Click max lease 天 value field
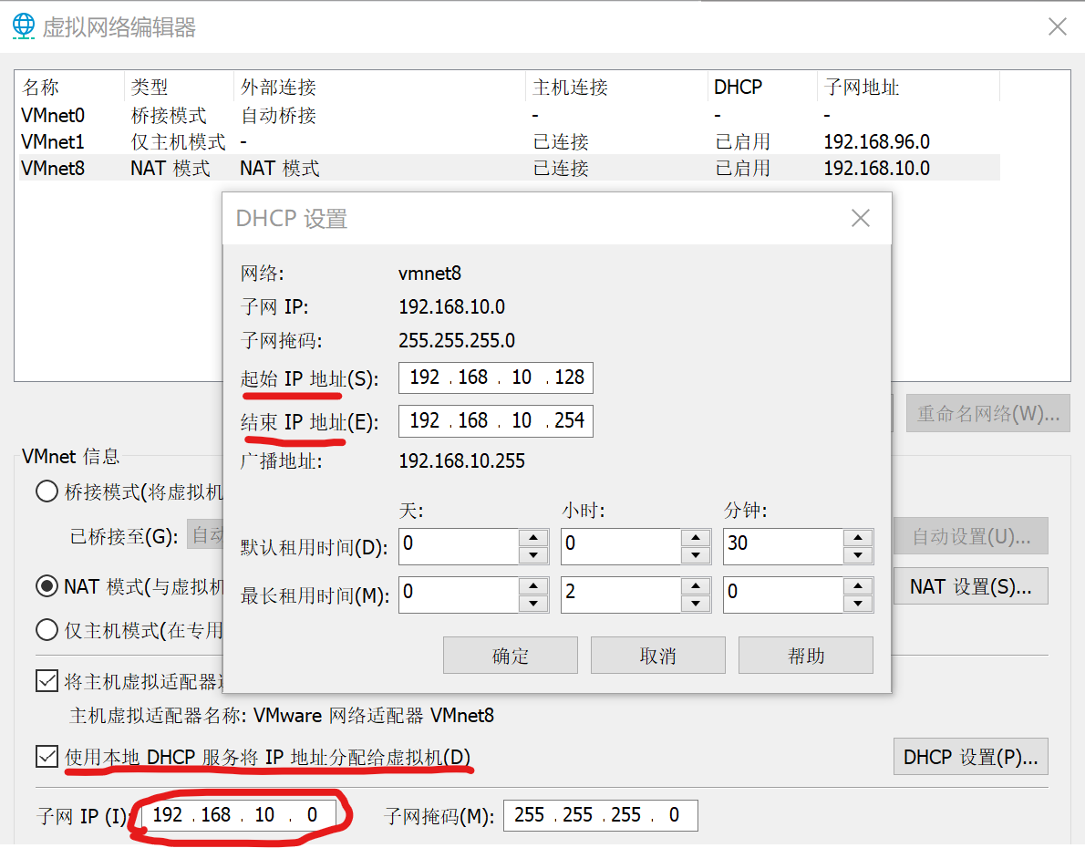This screenshot has width=1085, height=848. (459, 595)
